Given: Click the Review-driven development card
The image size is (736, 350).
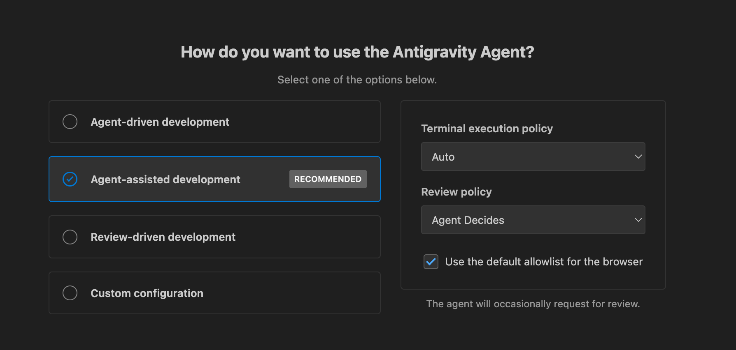Looking at the screenshot, I should 214,237.
